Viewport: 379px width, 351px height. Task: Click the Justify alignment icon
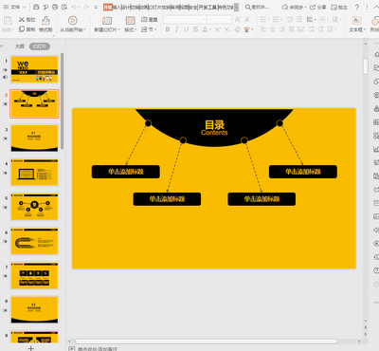pos(291,29)
